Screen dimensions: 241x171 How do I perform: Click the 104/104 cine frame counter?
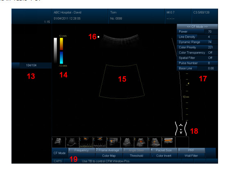(x=31, y=65)
